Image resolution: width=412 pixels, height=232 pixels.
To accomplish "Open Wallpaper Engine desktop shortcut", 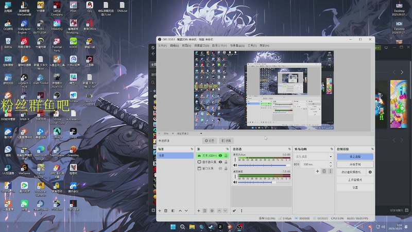I will [x=24, y=27].
